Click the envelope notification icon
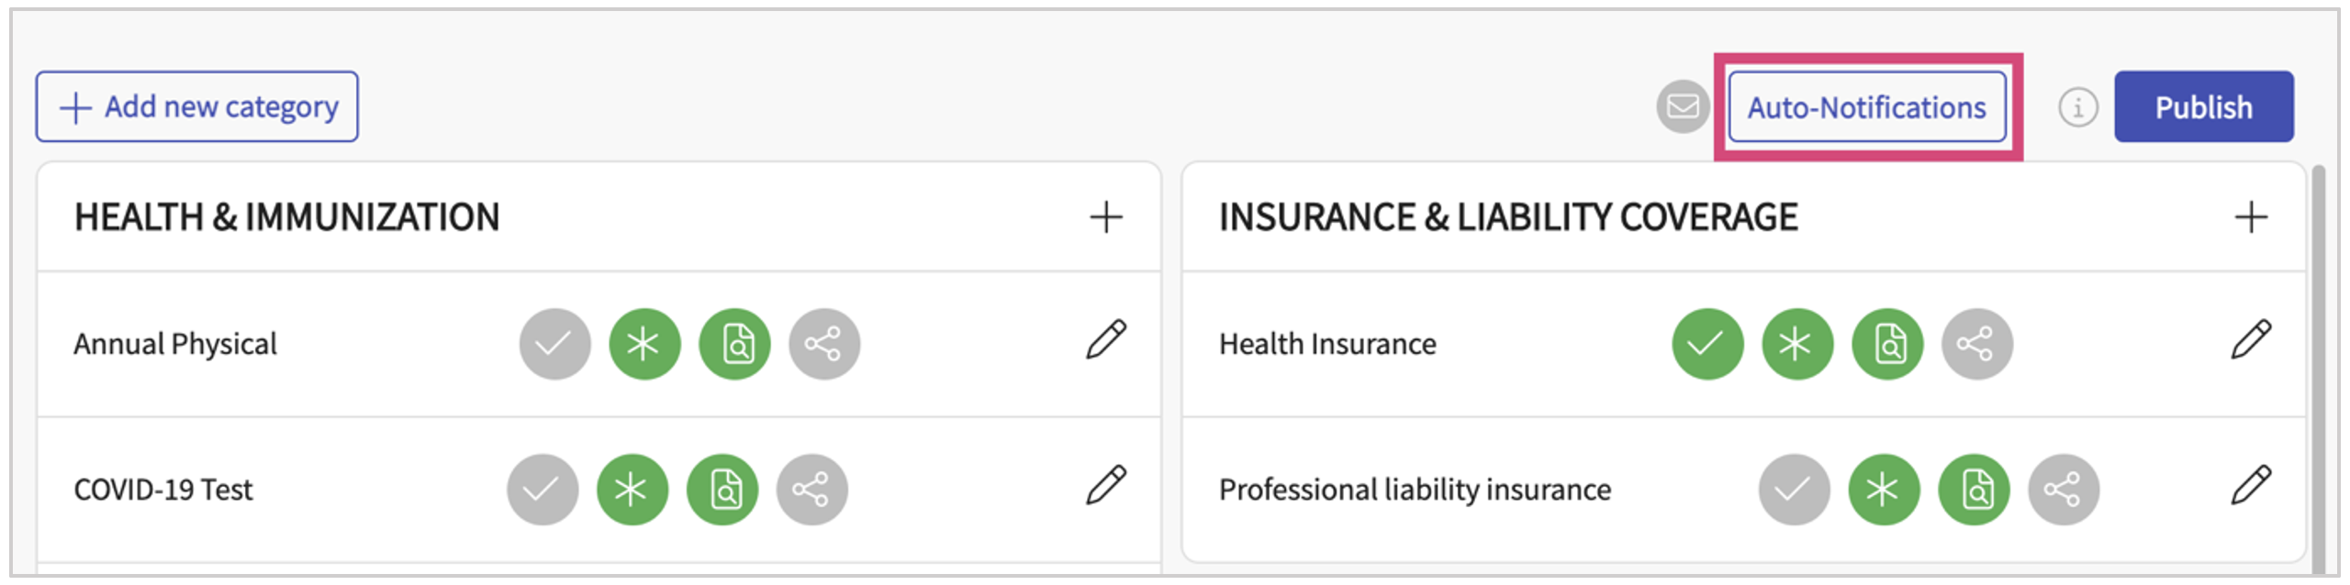Viewport: 2350px width, 585px height. point(1682,107)
